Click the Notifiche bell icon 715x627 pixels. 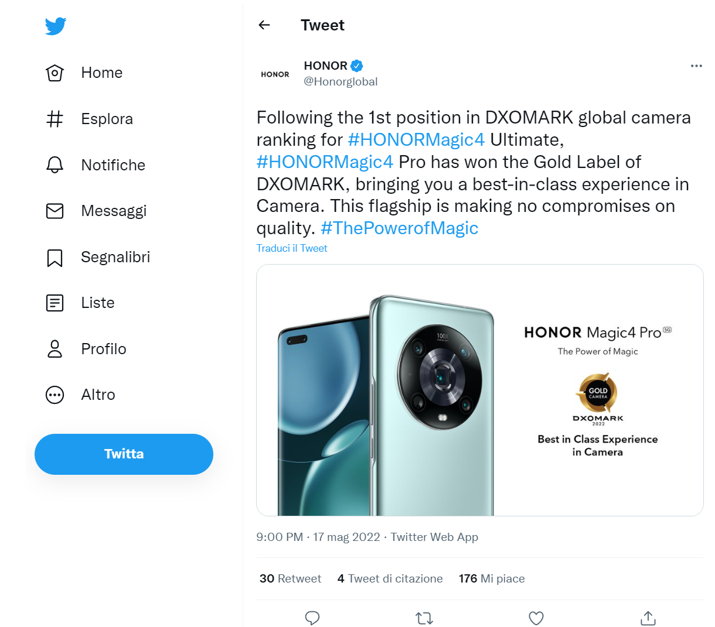55,165
